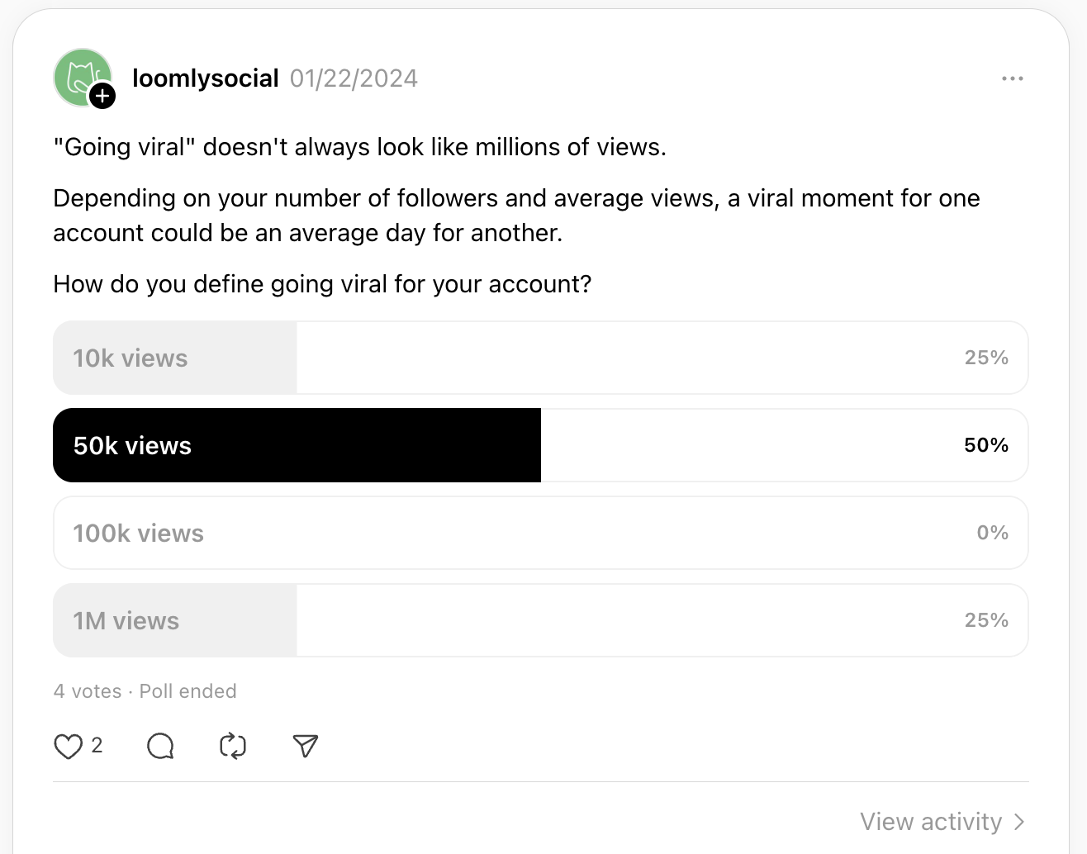Click the 4 votes poll summary
1087x854 pixels.
[88, 691]
